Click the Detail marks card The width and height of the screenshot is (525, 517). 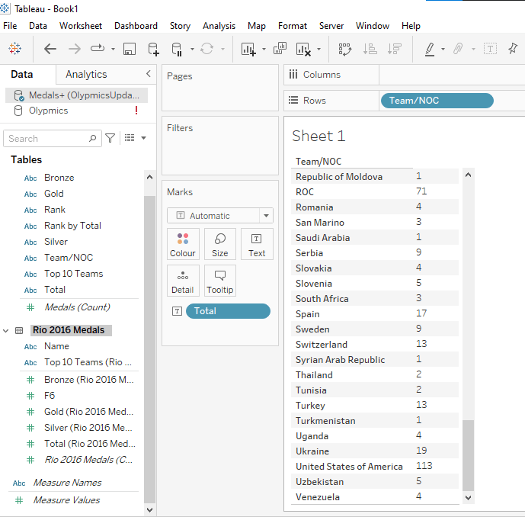coord(183,281)
